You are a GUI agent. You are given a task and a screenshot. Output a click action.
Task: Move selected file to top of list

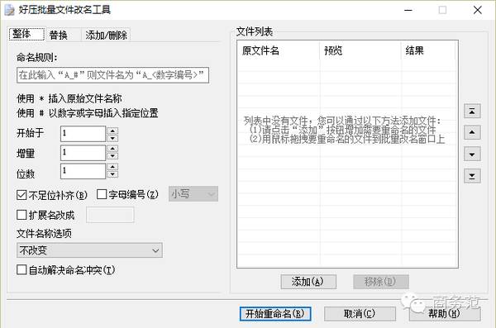(472, 111)
